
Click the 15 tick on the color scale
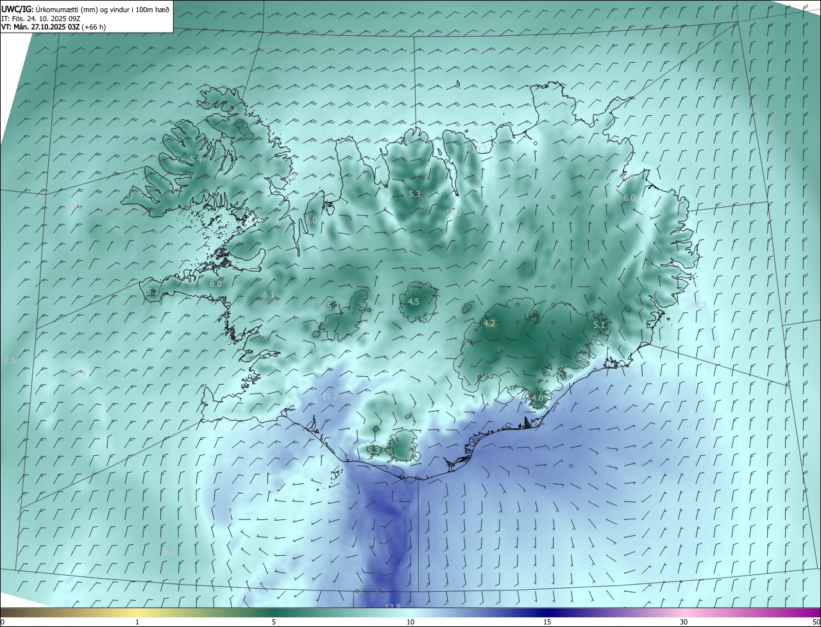(547, 622)
